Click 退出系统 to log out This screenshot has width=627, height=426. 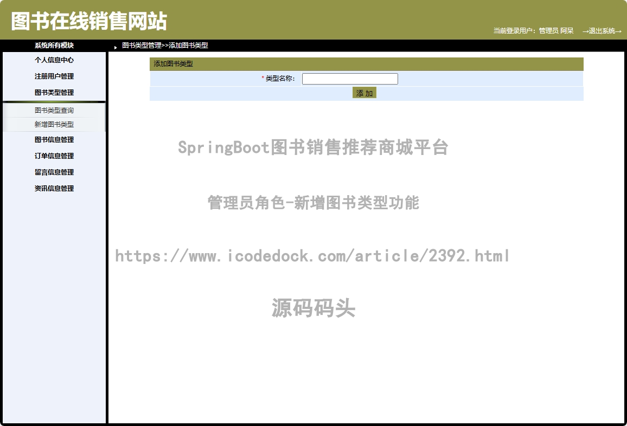(x=602, y=31)
